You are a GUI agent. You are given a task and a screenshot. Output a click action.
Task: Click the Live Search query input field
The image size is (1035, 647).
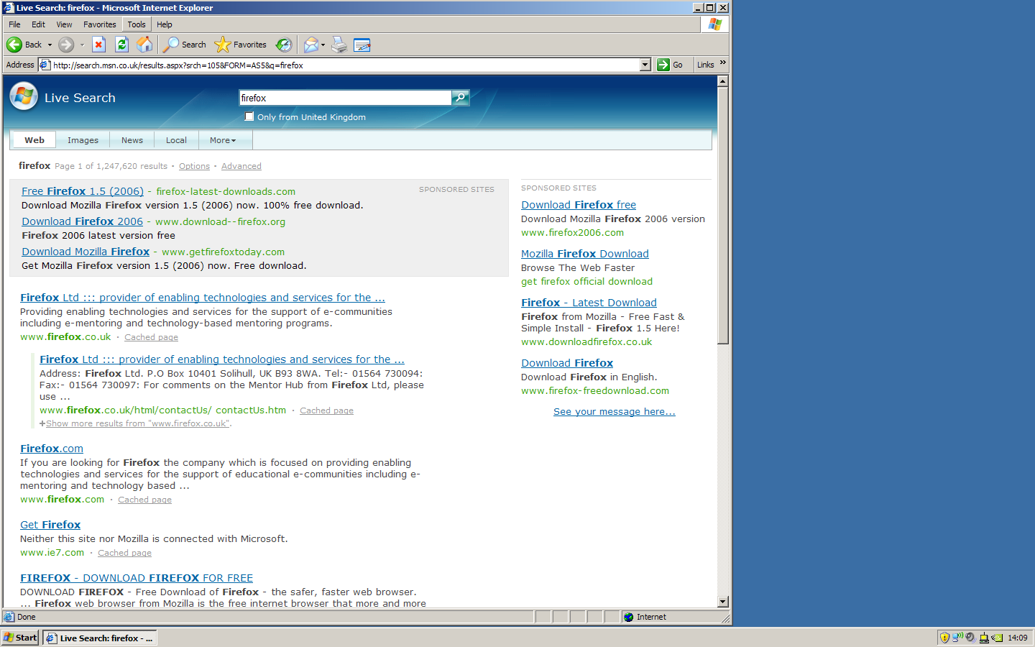click(345, 98)
